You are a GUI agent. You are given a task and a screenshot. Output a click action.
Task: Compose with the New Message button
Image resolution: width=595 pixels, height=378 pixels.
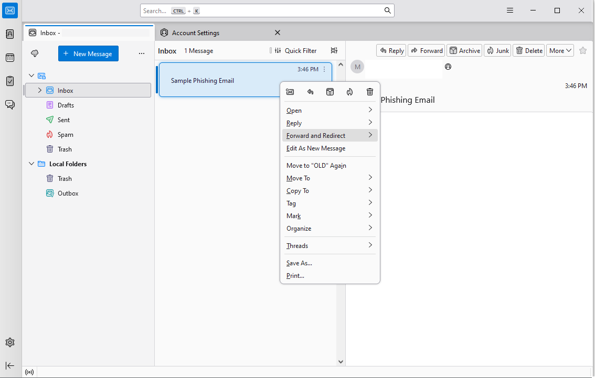(x=88, y=53)
